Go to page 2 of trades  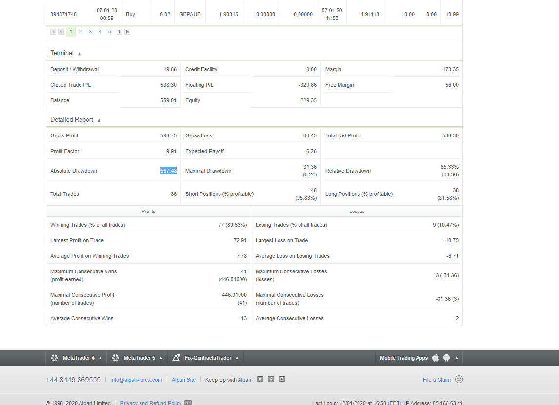[80, 32]
